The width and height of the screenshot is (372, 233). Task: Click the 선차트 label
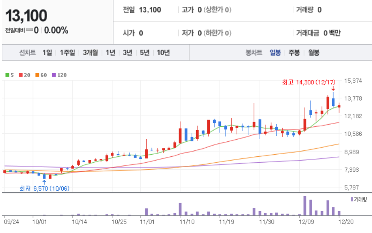(27, 52)
